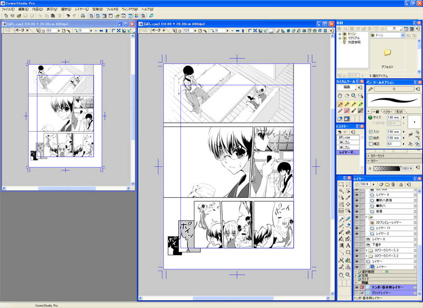
Task: Toggle the 抜き (out) checkbox
Action: (371, 138)
